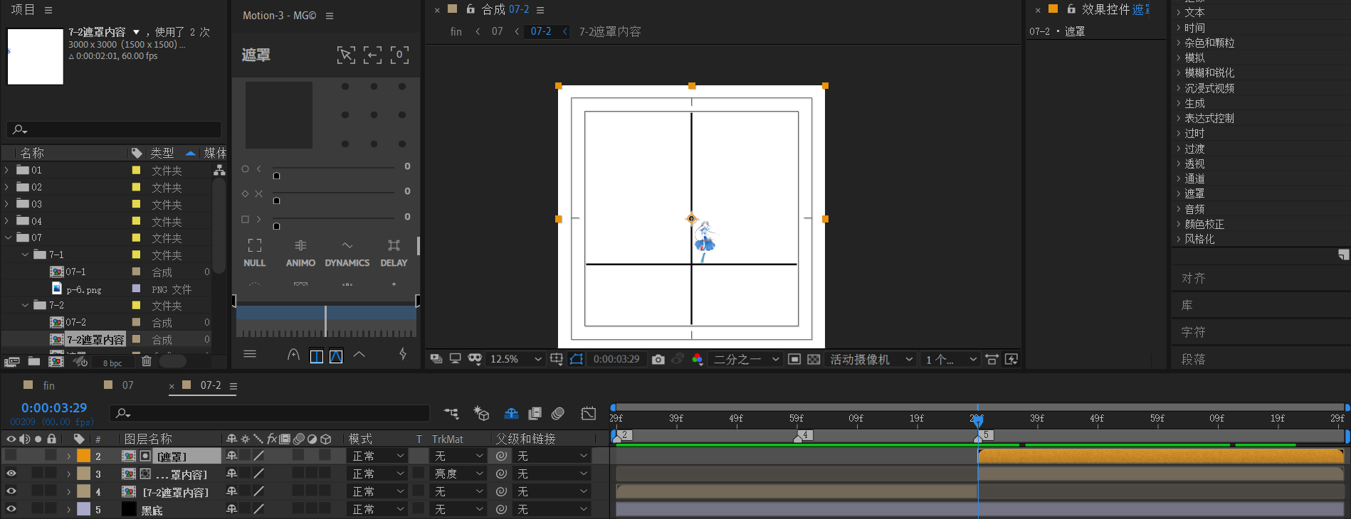This screenshot has height=519, width=1351.
Task: Click the Motion-3 NULL tool
Action: coord(254,253)
